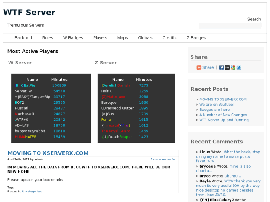Open recent post MOVING TO XSERVERX.COM in sidebar
Image resolution: width=270 pixels, height=202 pixels.
223,99
